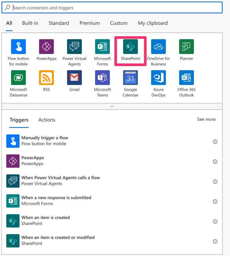Select the Planner connector icon
Image resolution: width=230 pixels, height=256 pixels.
pos(186,47)
